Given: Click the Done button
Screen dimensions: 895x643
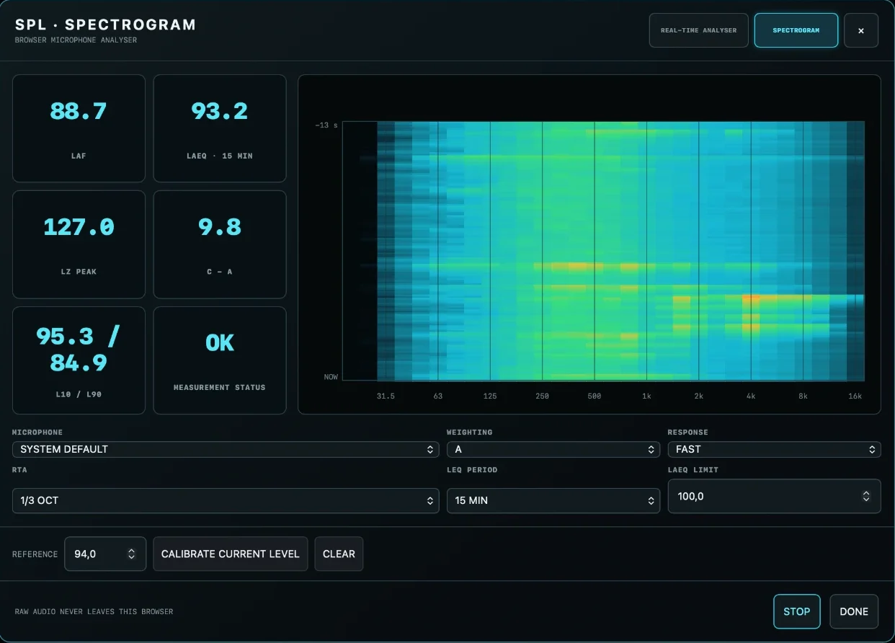Looking at the screenshot, I should [x=854, y=611].
